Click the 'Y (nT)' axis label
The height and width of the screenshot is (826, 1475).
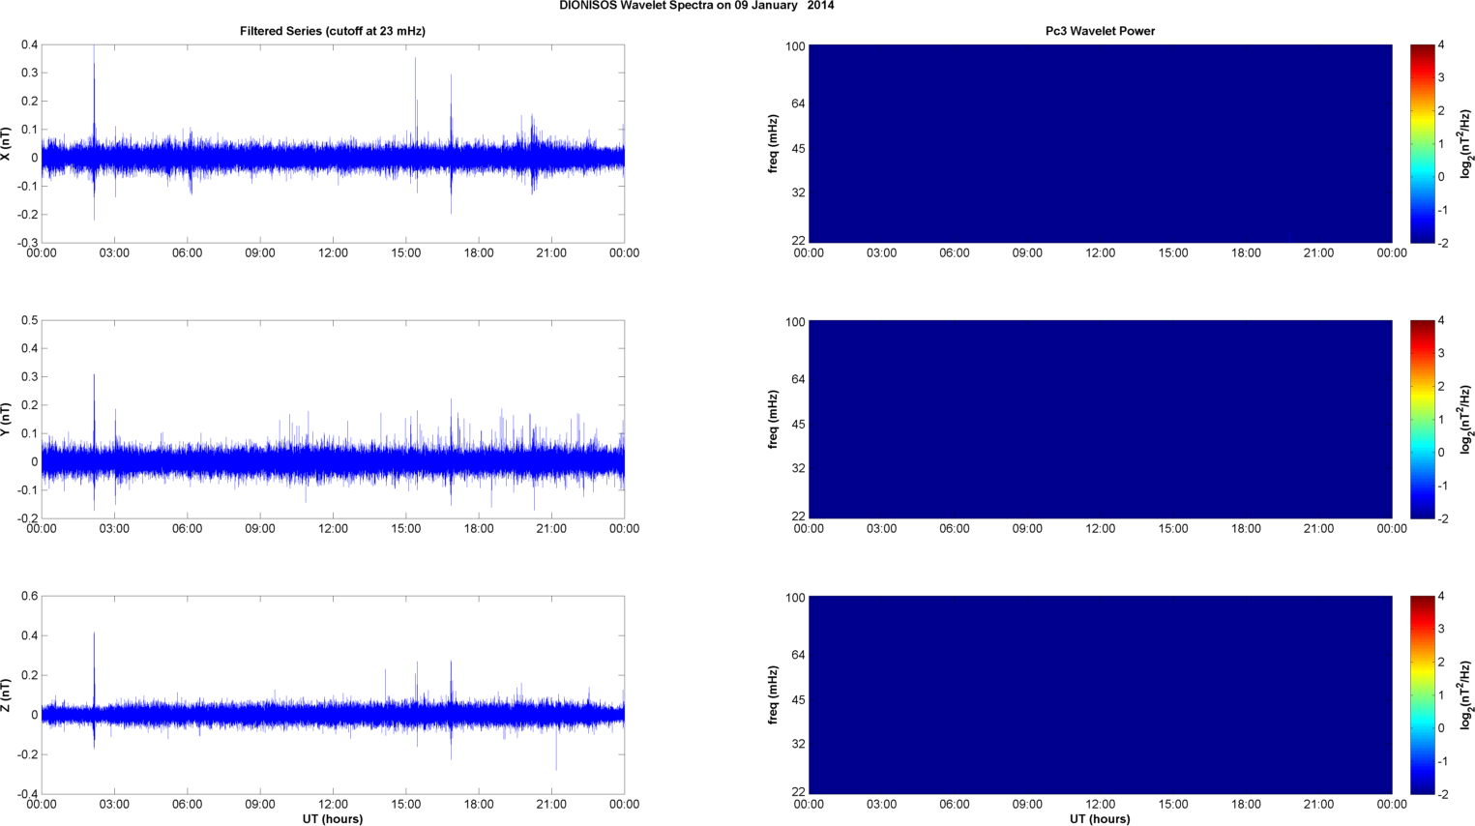7,420
